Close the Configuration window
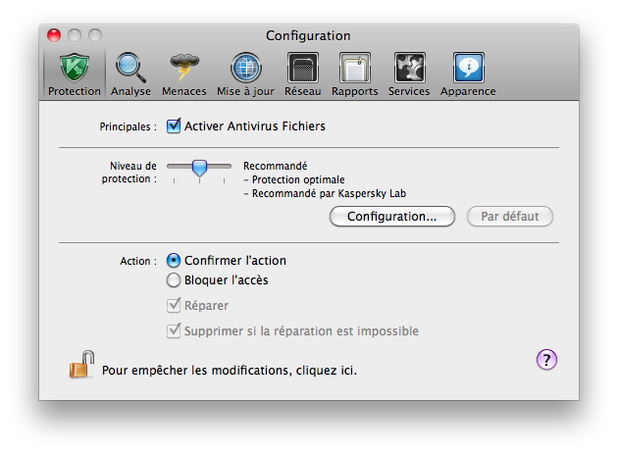This screenshot has width=618, height=454. 55,36
